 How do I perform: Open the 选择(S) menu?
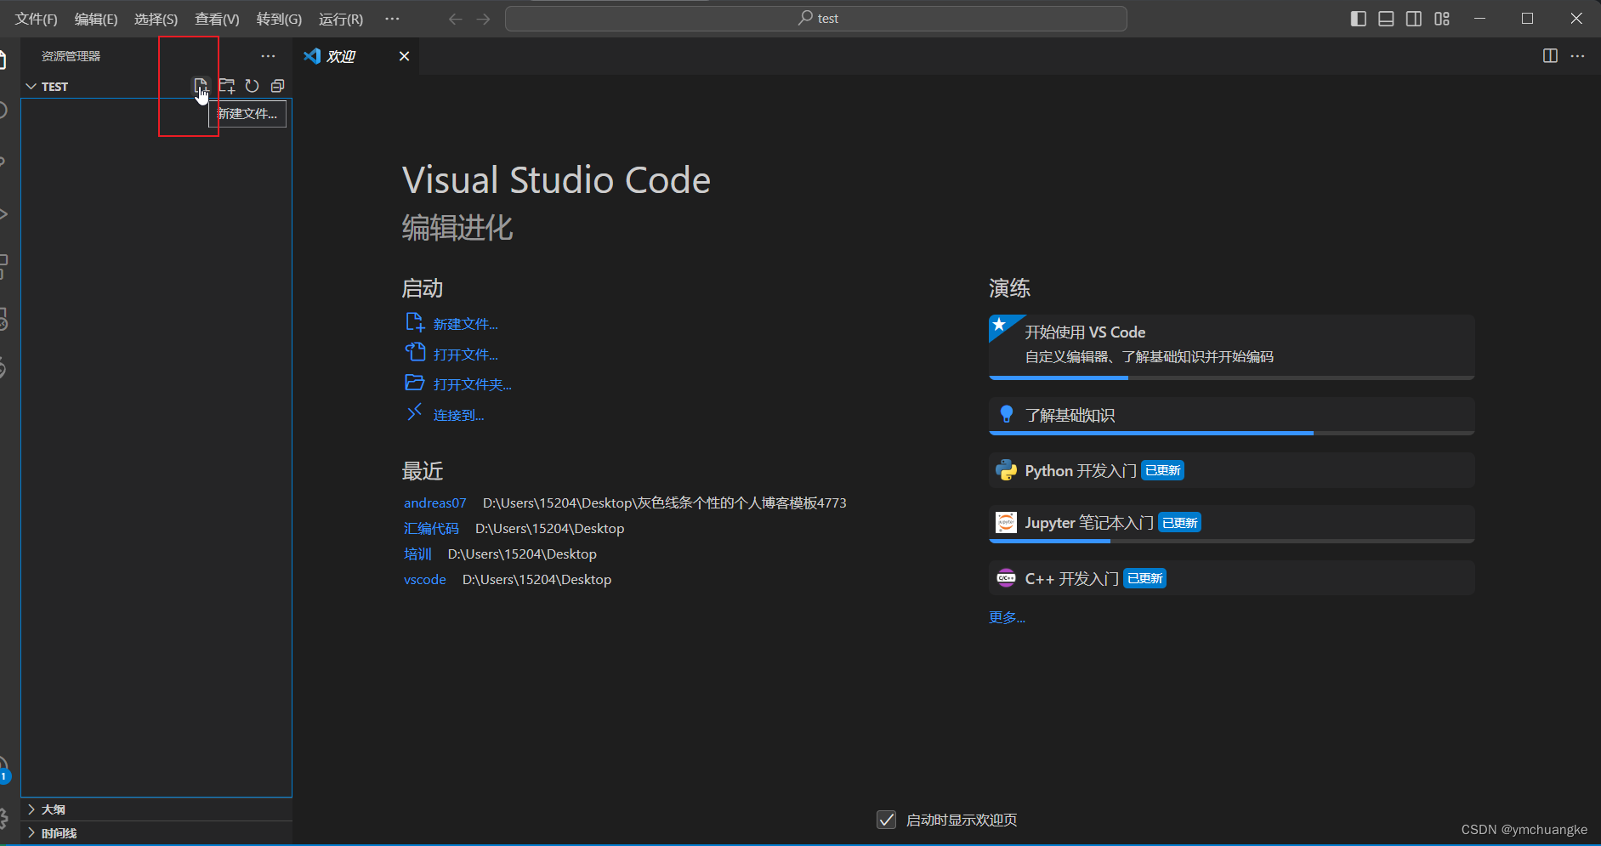[156, 19]
